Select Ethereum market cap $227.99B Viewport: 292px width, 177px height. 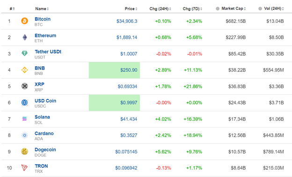click(236, 37)
